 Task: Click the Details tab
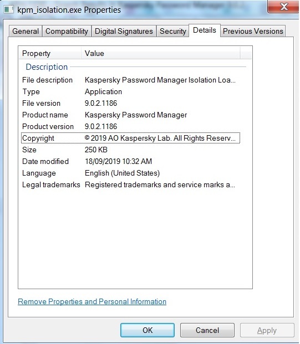coord(205,30)
